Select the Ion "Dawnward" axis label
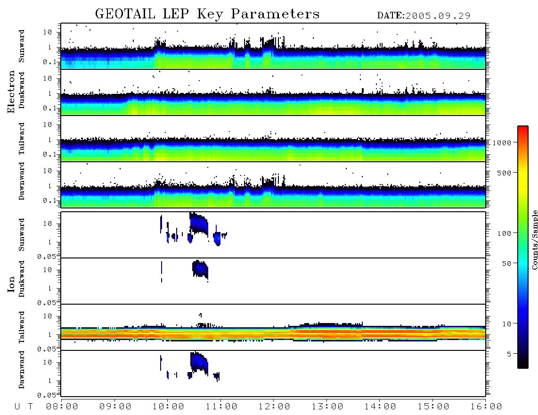Image resolution: width=538 pixels, height=415 pixels. coord(22,370)
